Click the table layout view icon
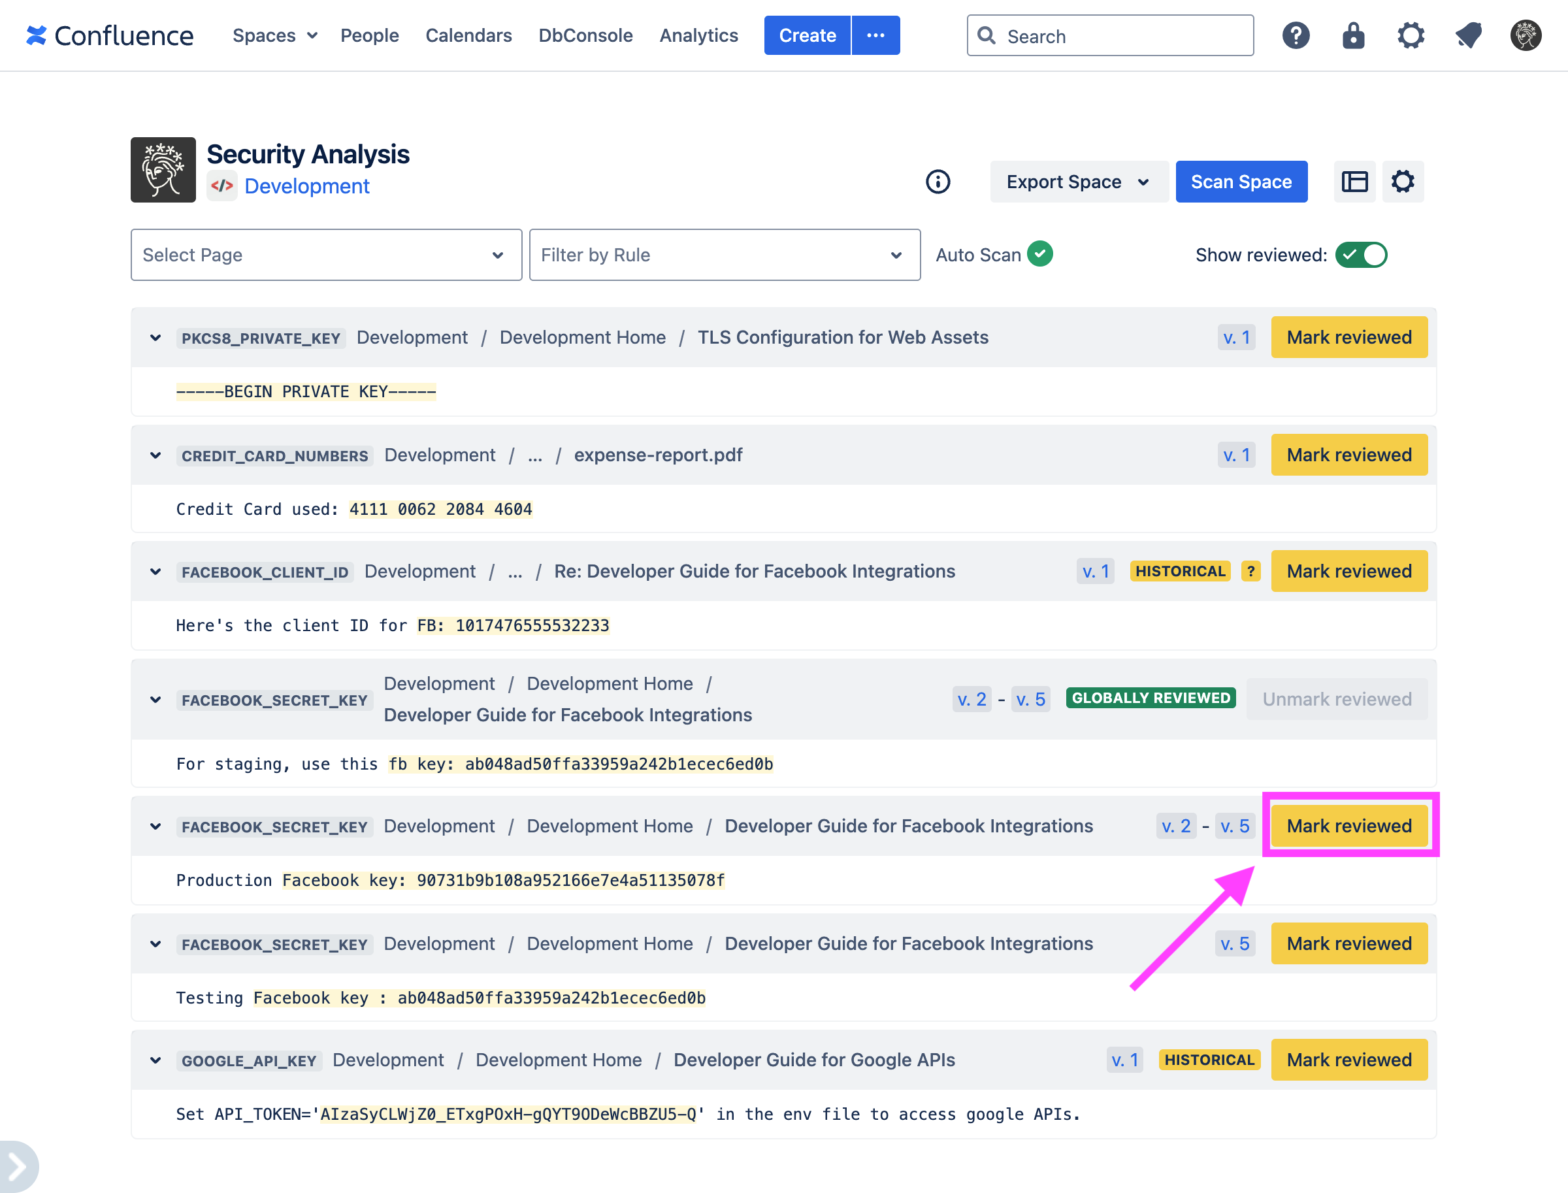Viewport: 1568px width, 1193px height. point(1354,182)
